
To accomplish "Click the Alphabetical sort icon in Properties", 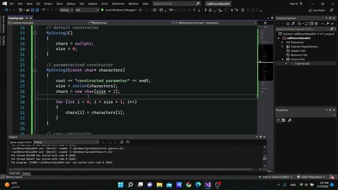I will coord(284,120).
